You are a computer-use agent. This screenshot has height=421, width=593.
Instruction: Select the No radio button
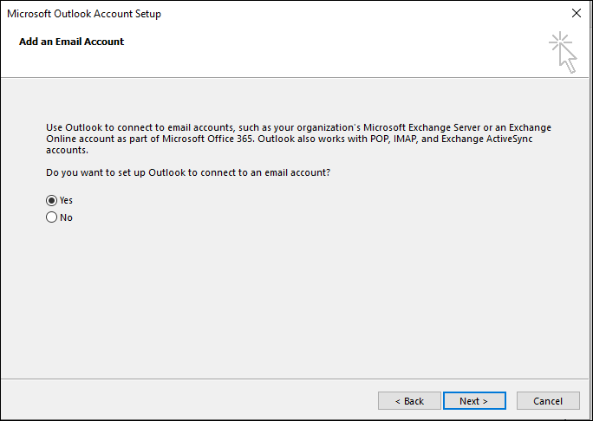51,217
